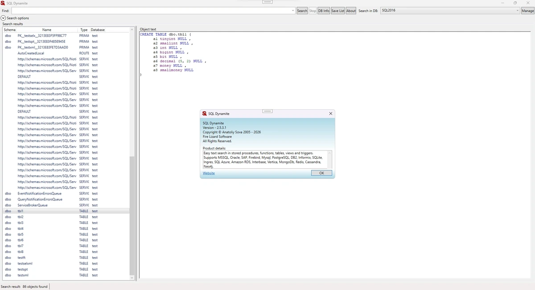Sort results by the Schema column header
The image size is (535, 290).
9,30
